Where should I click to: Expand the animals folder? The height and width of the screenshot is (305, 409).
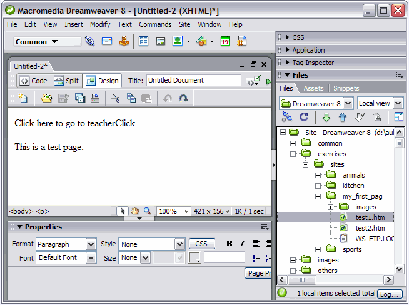pyautogui.click(x=318, y=175)
